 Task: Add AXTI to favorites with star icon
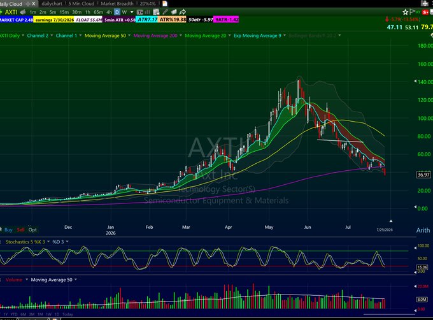[405, 12]
